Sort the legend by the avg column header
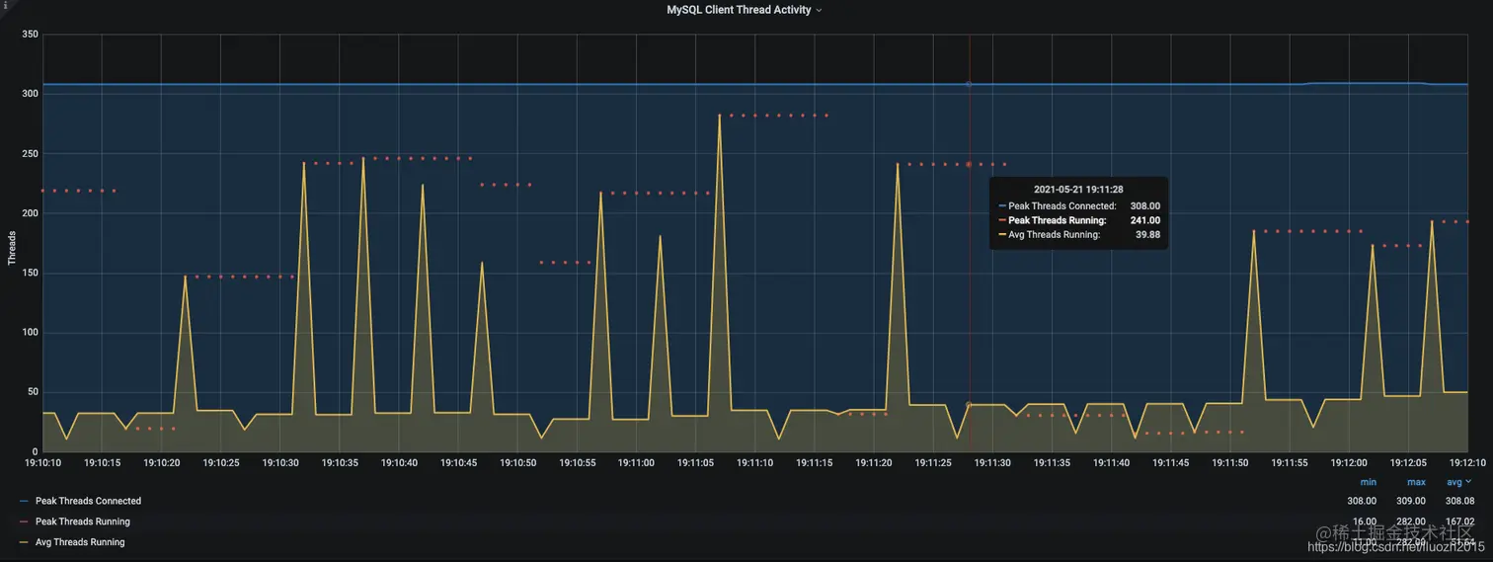The image size is (1493, 562). [x=1458, y=482]
